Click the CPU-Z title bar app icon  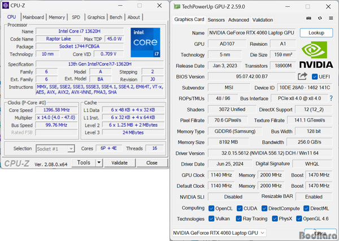click(6, 6)
